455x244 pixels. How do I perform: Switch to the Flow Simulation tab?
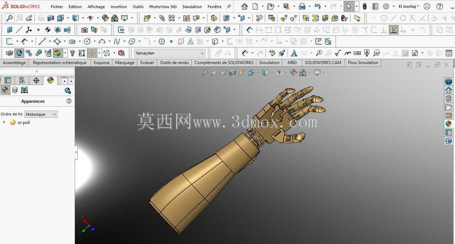(x=363, y=63)
